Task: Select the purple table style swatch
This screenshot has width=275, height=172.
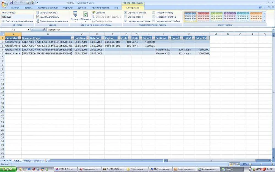Action: click(230, 17)
